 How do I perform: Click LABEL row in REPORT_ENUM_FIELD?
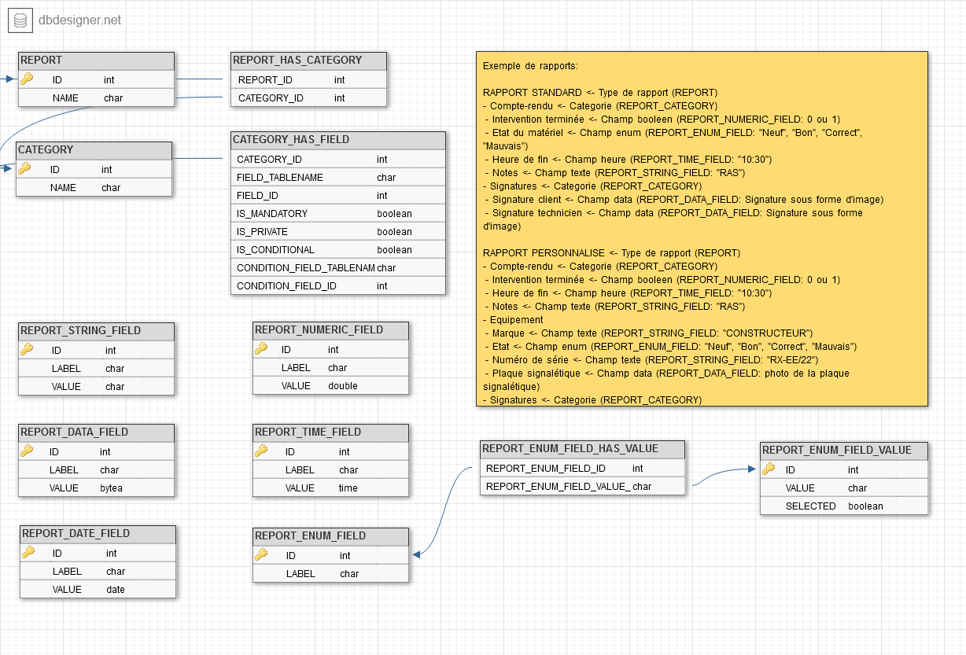tap(331, 573)
